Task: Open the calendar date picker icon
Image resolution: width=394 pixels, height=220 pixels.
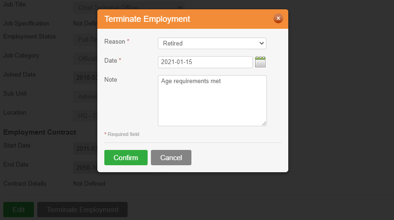Action: click(x=260, y=62)
